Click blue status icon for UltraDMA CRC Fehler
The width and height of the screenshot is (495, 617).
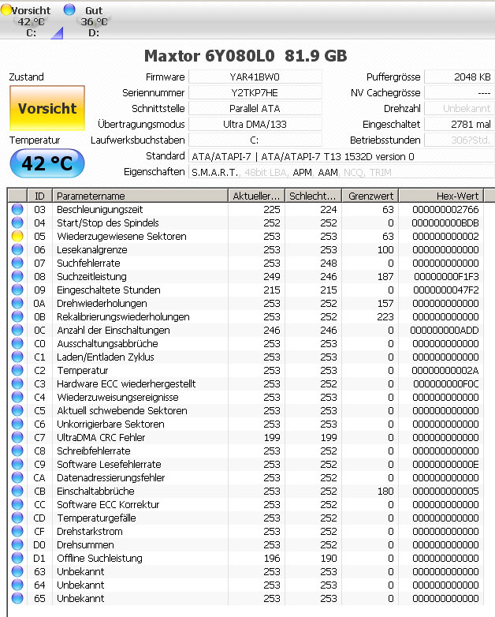(x=17, y=438)
